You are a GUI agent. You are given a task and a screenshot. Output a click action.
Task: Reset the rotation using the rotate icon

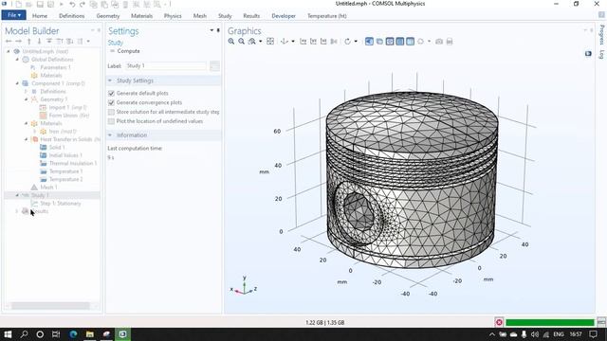click(347, 42)
